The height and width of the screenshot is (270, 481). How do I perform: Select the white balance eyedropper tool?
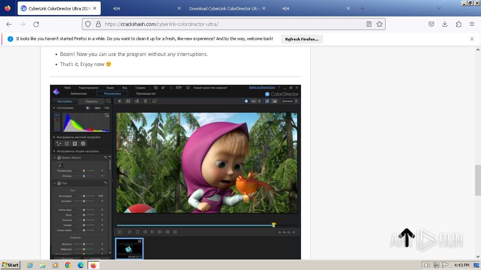[60, 165]
